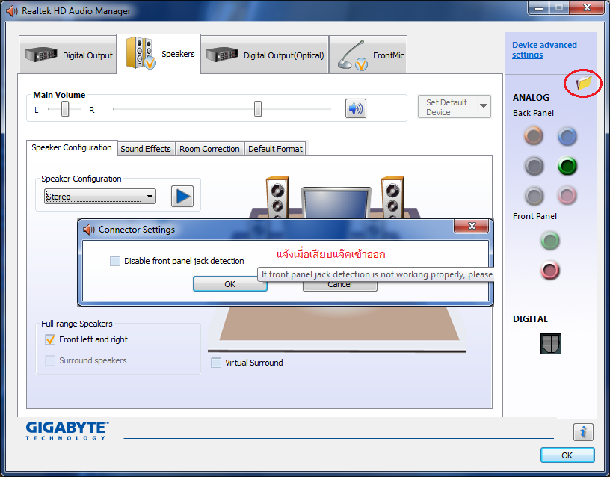This screenshot has height=477, width=610.
Task: Click OK at the window bottom
Action: click(567, 455)
